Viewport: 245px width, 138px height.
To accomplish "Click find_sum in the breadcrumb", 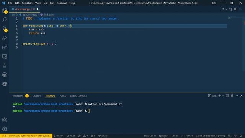I will pyautogui.click(x=49, y=15).
